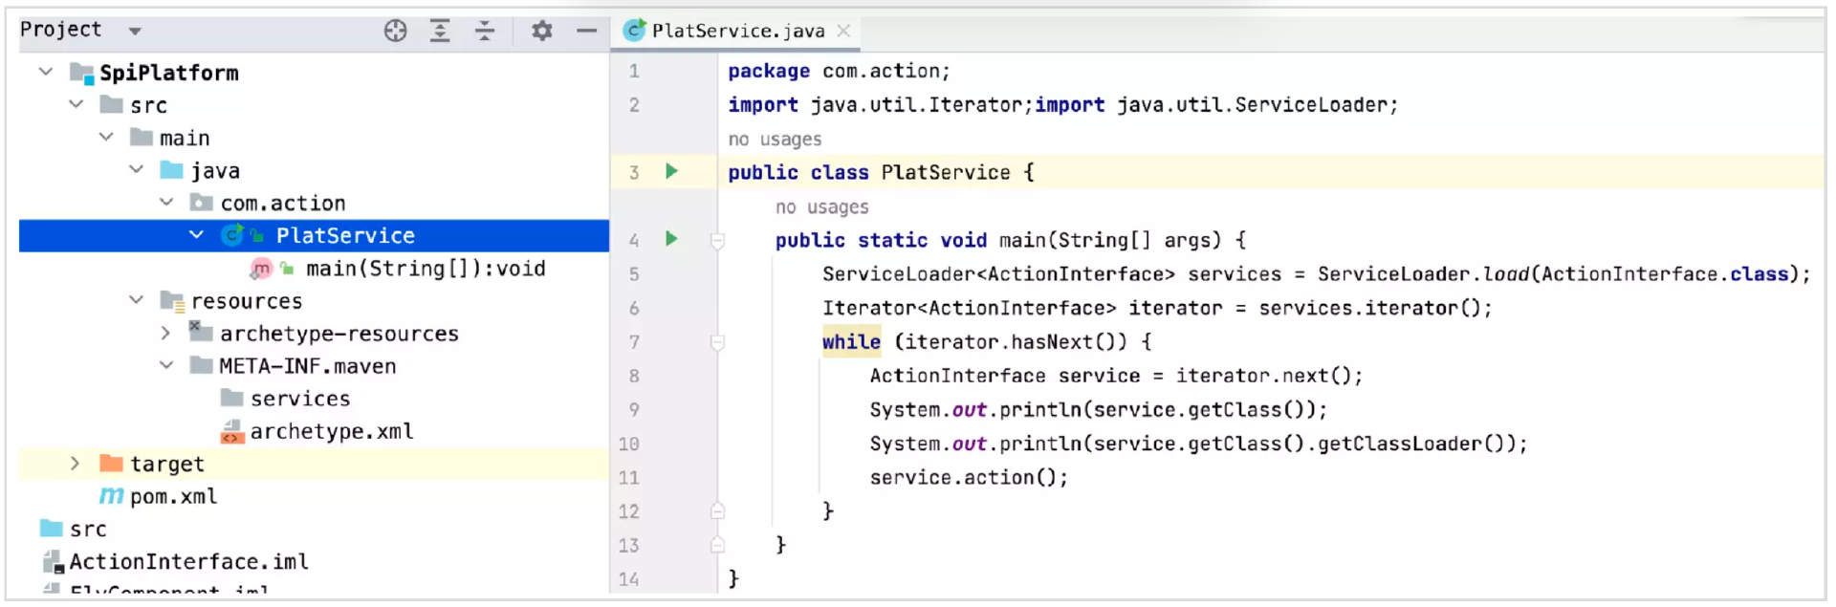The height and width of the screenshot is (607, 1836).
Task: Click the Expand All toolbar icon
Action: [x=440, y=31]
